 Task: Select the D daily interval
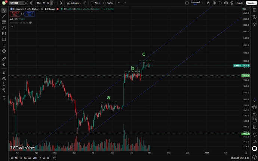coord(51,3)
